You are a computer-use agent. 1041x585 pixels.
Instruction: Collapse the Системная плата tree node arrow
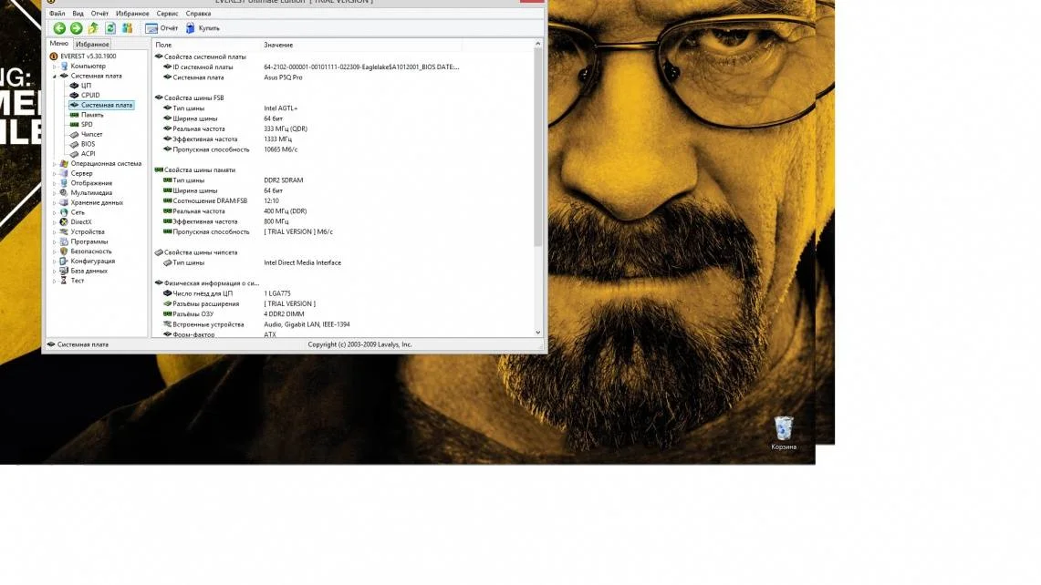point(55,77)
